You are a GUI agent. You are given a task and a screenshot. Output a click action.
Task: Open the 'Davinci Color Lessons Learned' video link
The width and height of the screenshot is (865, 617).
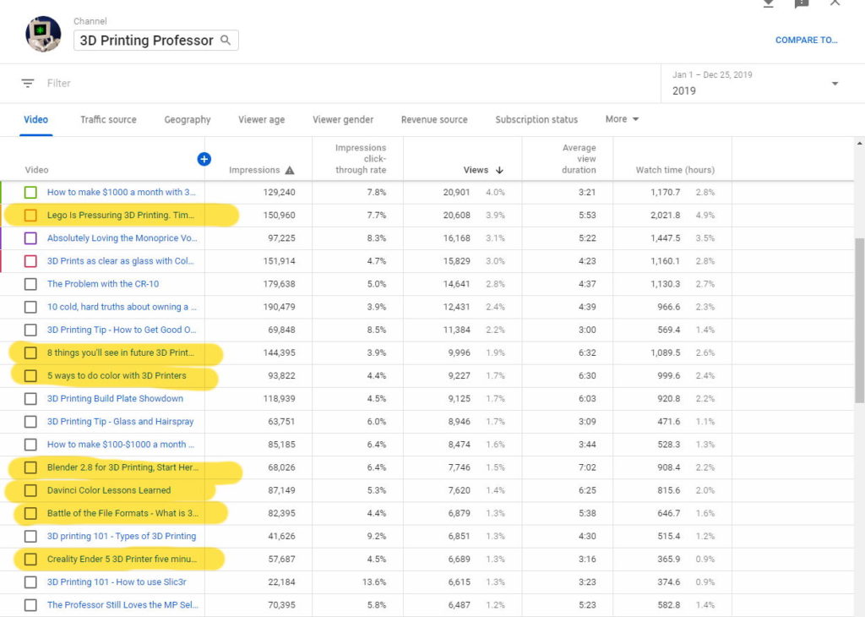click(109, 490)
